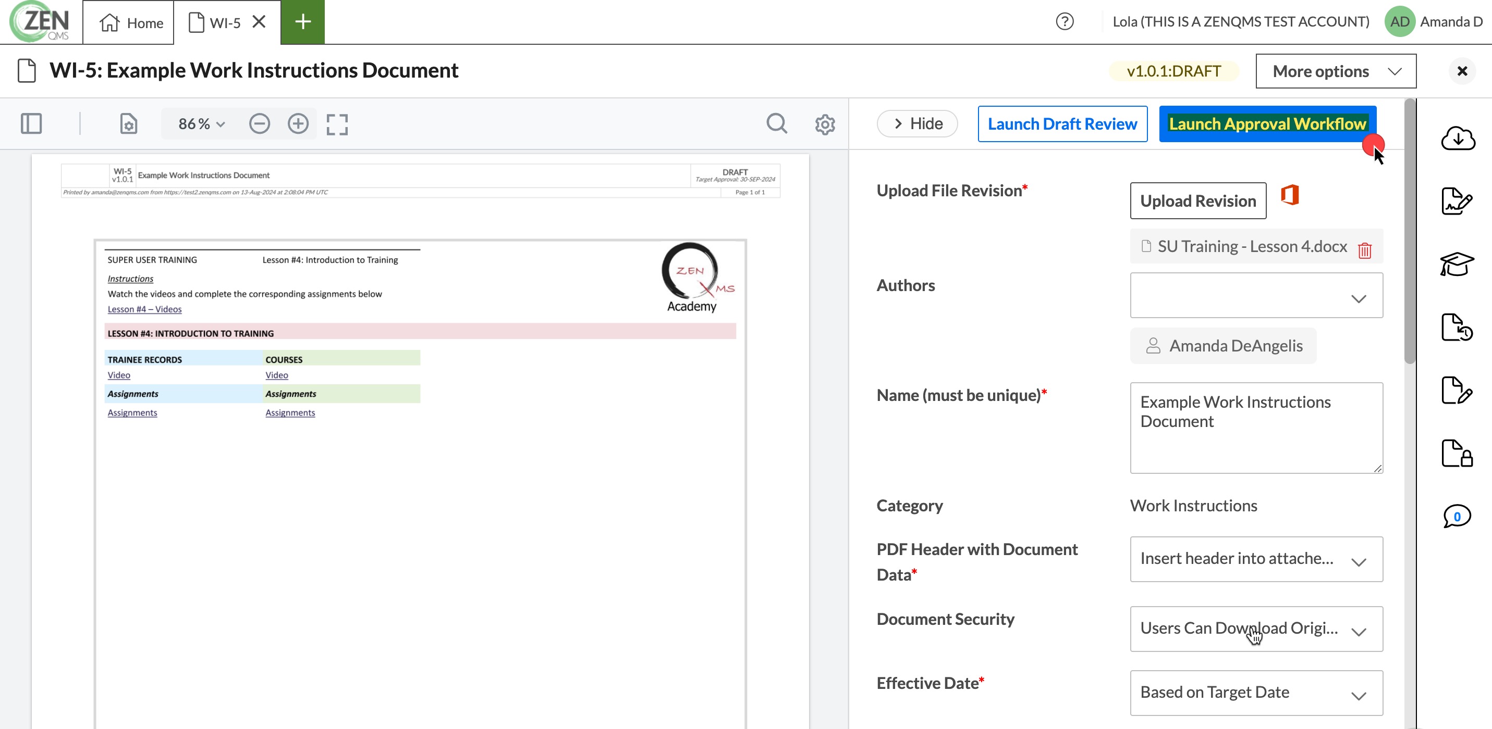Hide the properties side panel

click(918, 123)
